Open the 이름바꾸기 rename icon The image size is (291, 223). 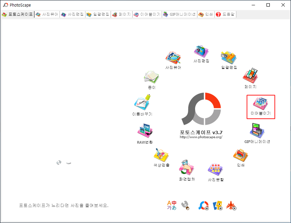tap(142, 105)
